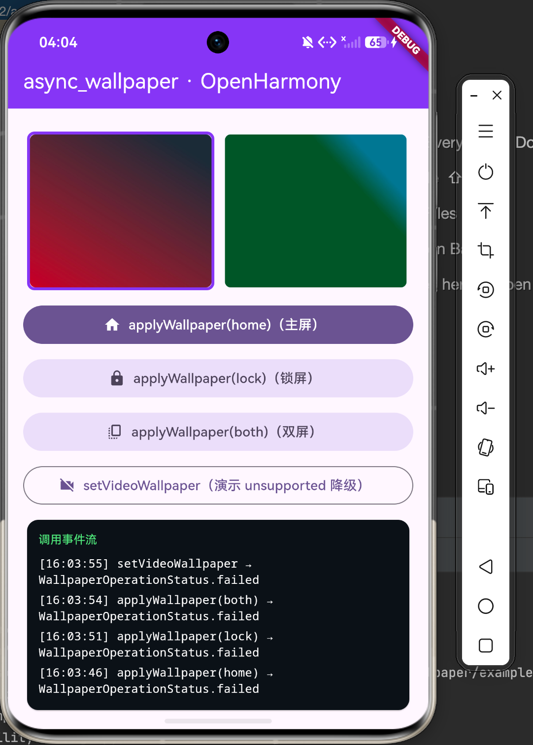Open the emulator sidebar hamburger menu
The height and width of the screenshot is (745, 533).
[x=486, y=131]
